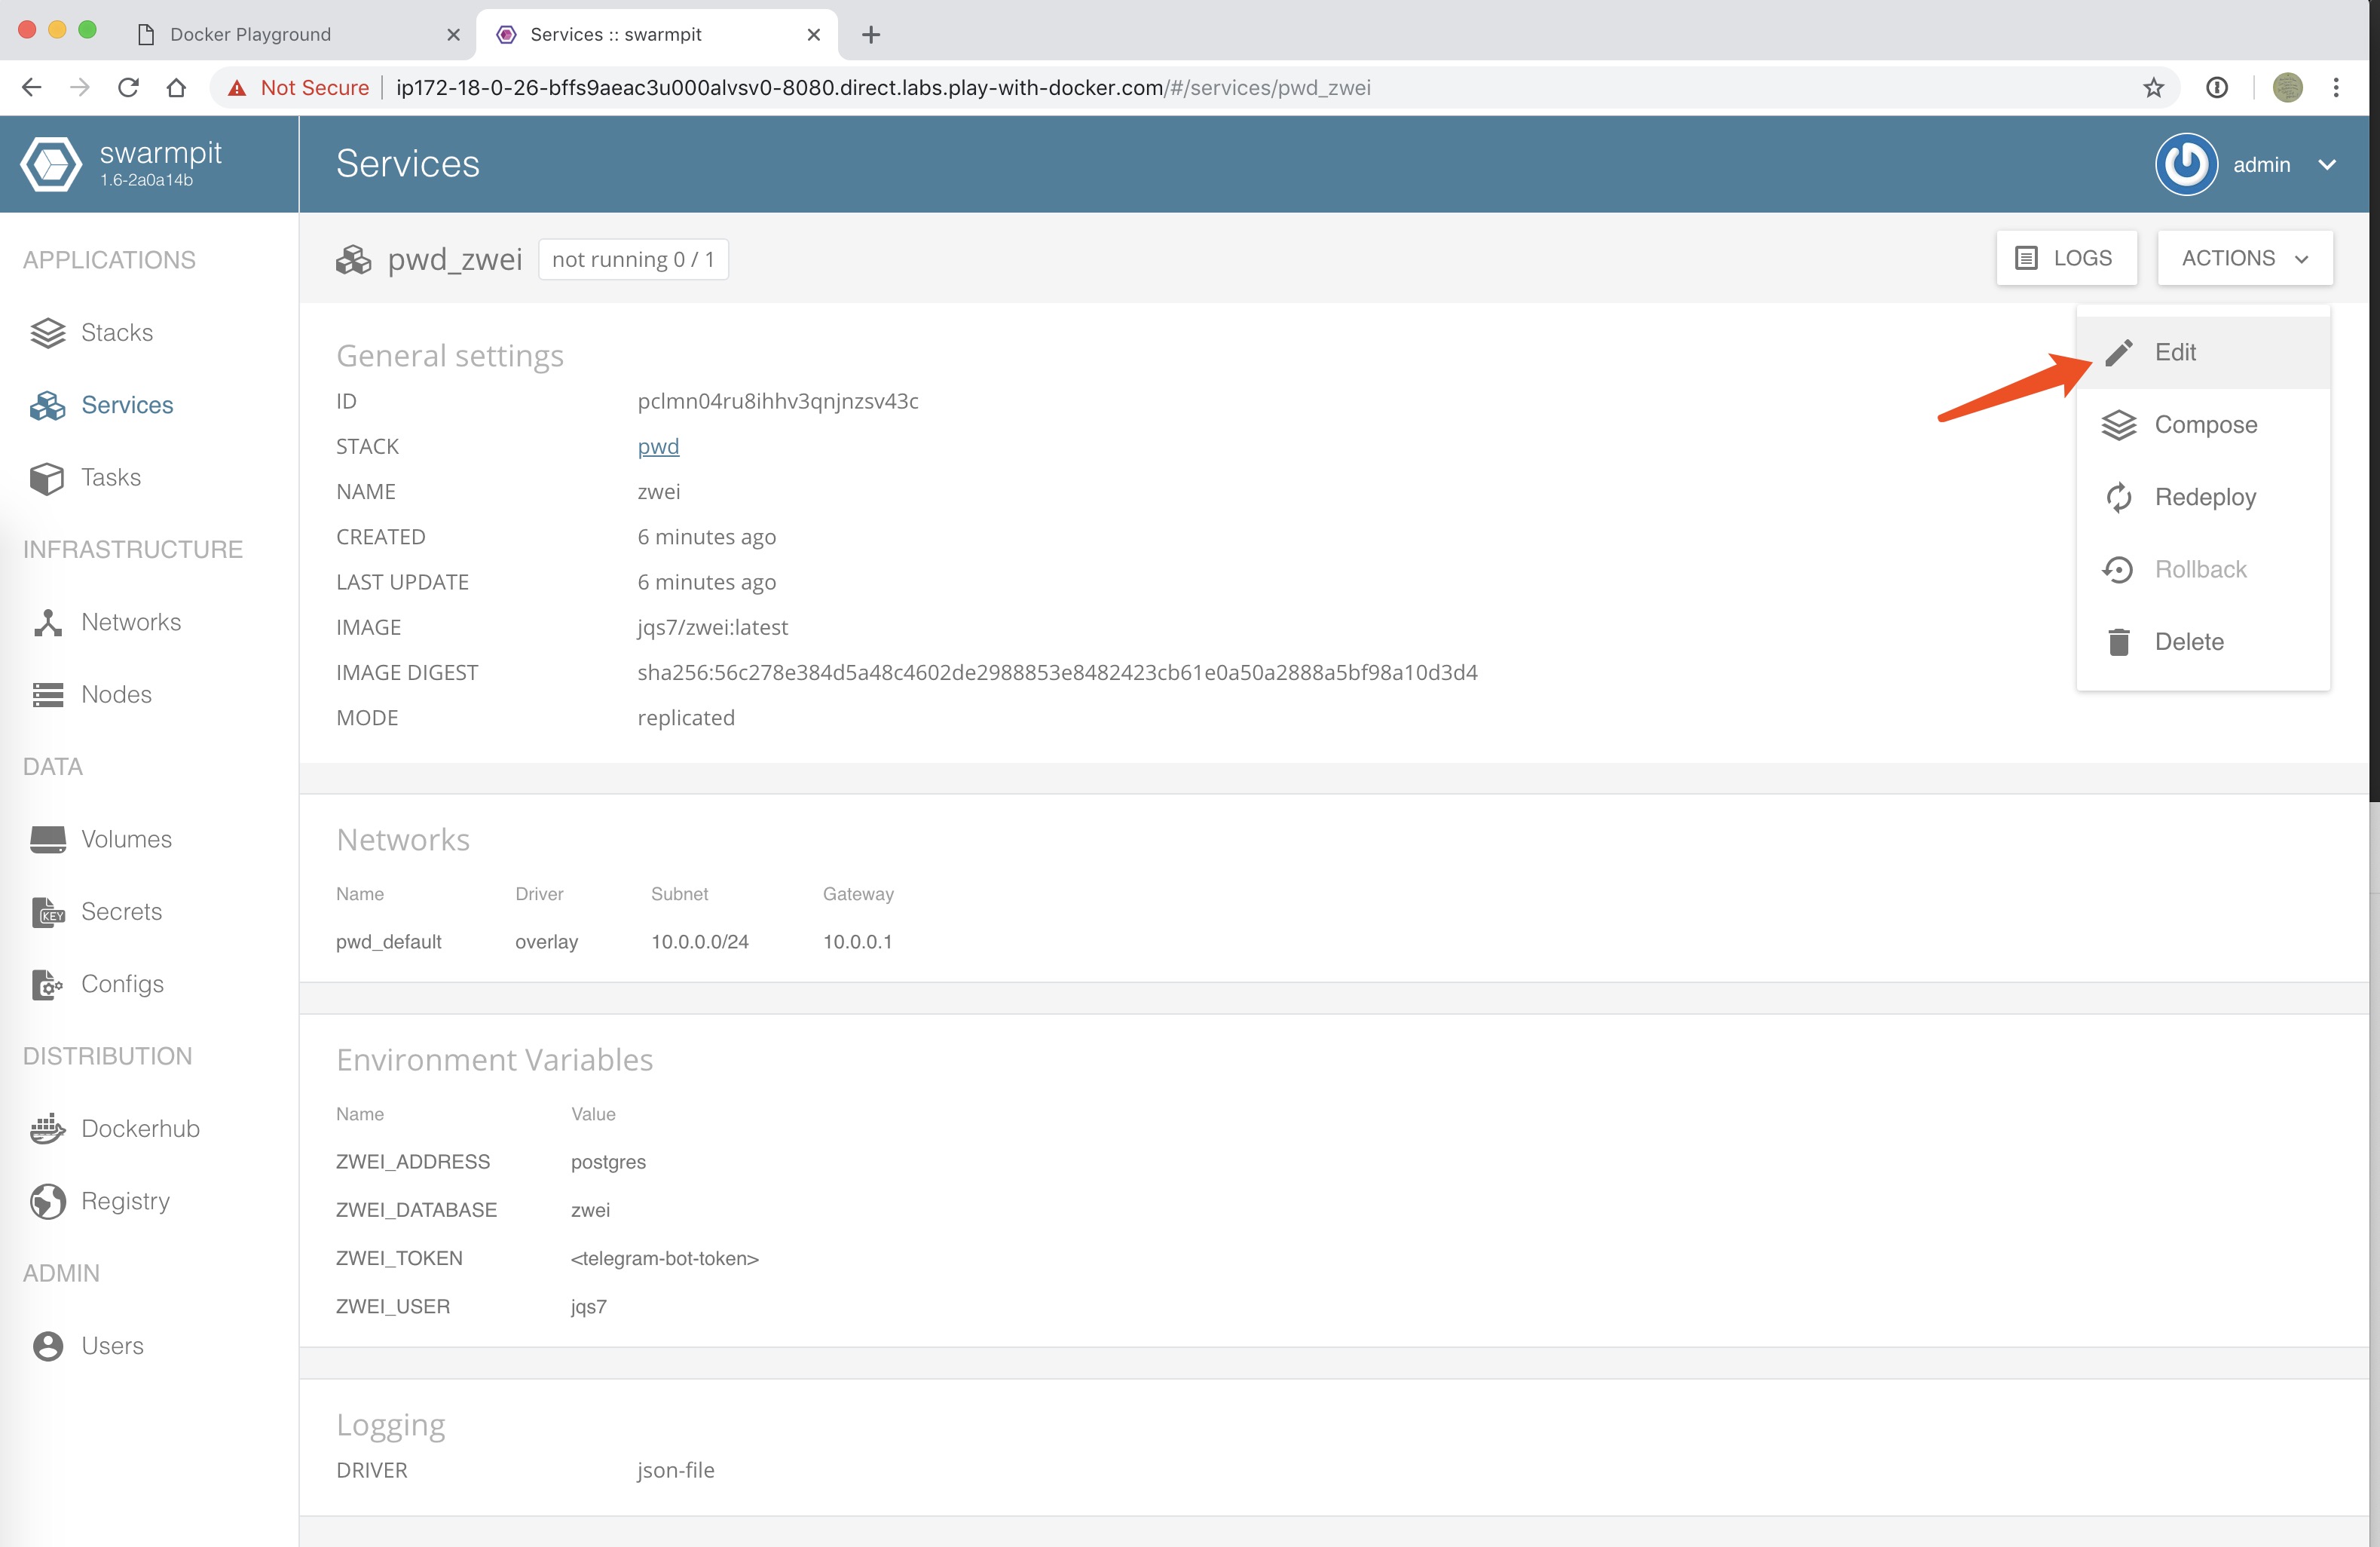Image resolution: width=2380 pixels, height=1547 pixels.
Task: Collapse the ACTIONS dropdown button
Action: (2244, 258)
